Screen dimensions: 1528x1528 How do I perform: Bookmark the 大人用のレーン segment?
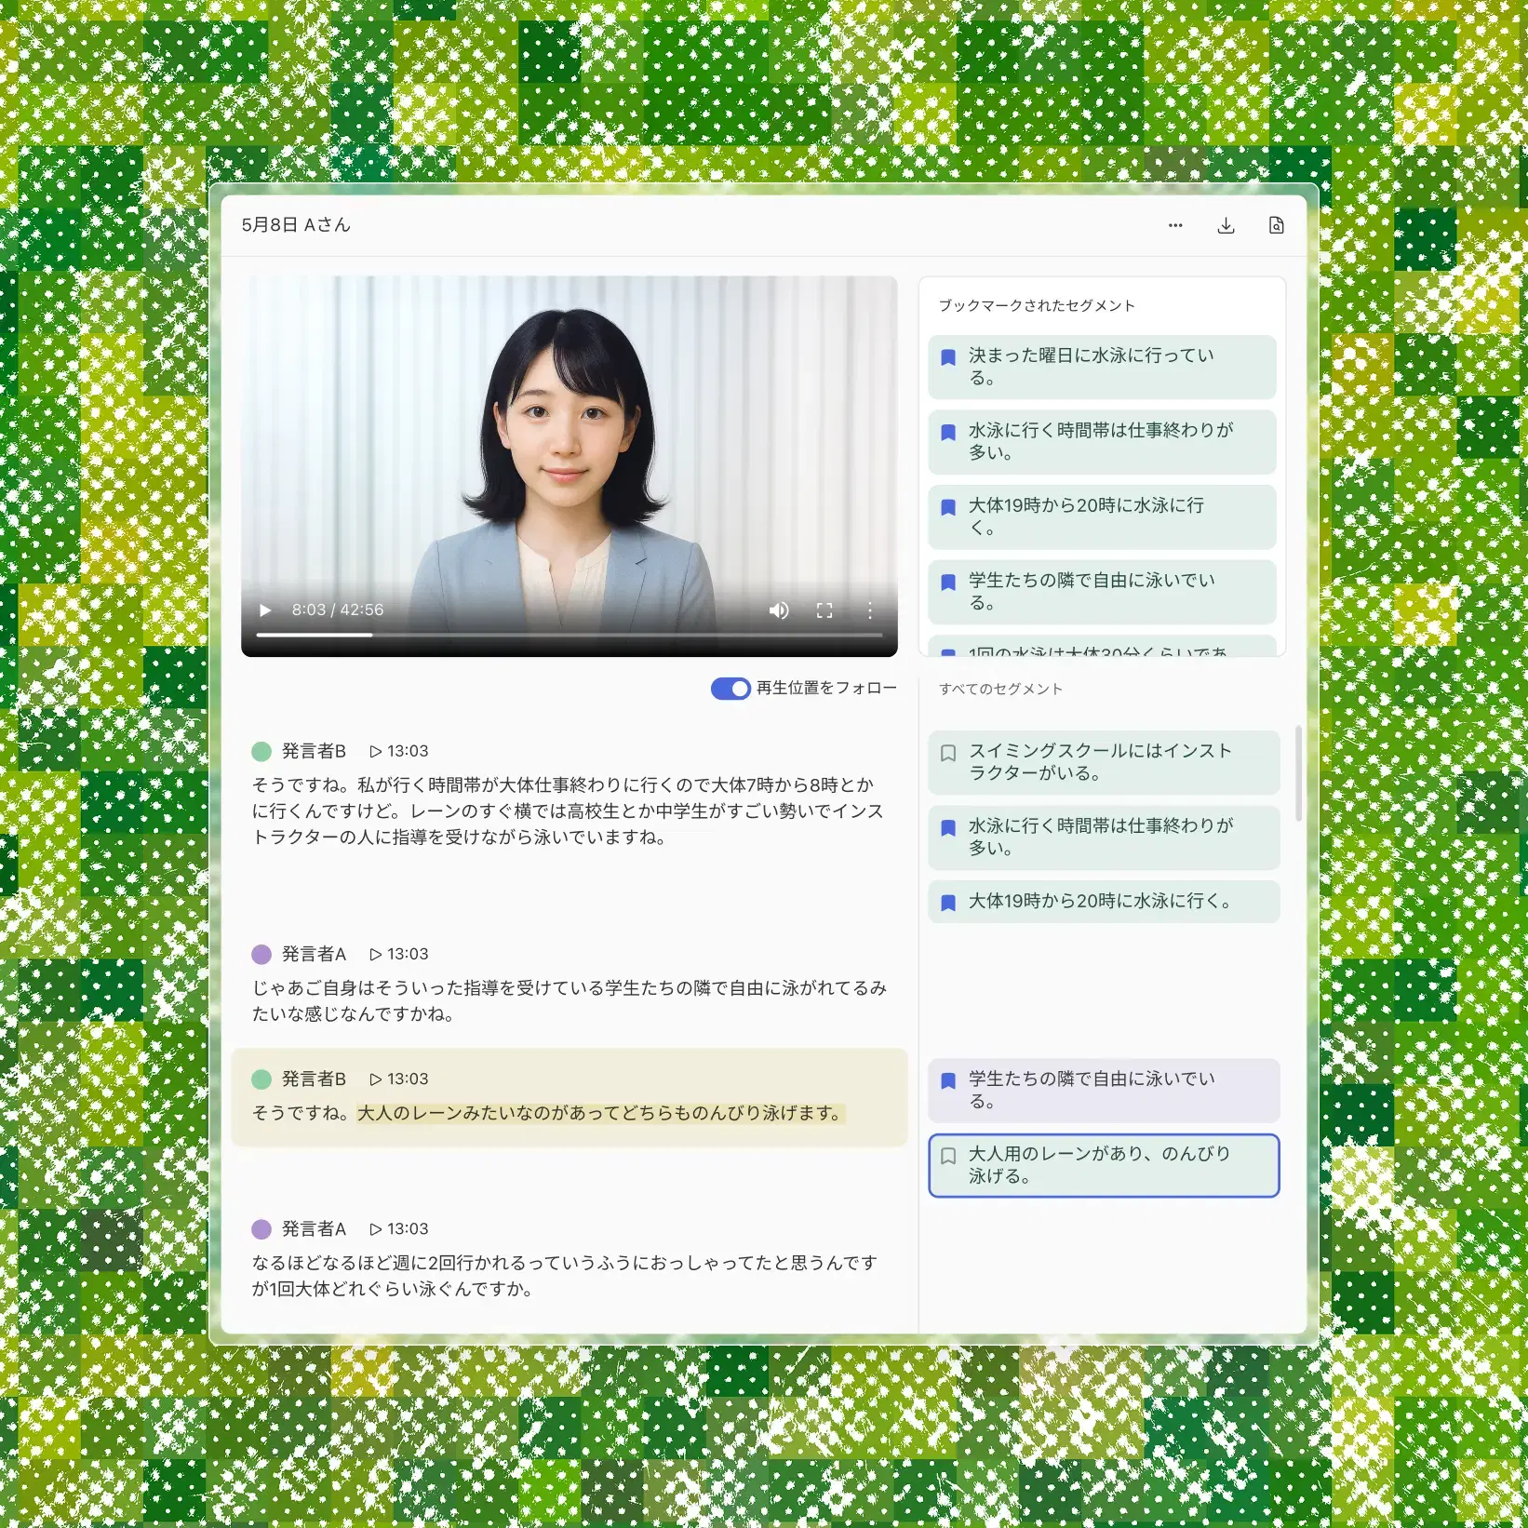(948, 1156)
